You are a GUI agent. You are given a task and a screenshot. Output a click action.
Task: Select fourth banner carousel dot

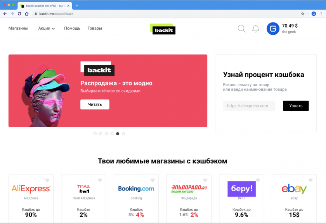112,134
